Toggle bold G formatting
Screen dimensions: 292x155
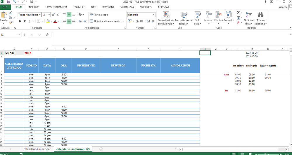click(x=20, y=21)
